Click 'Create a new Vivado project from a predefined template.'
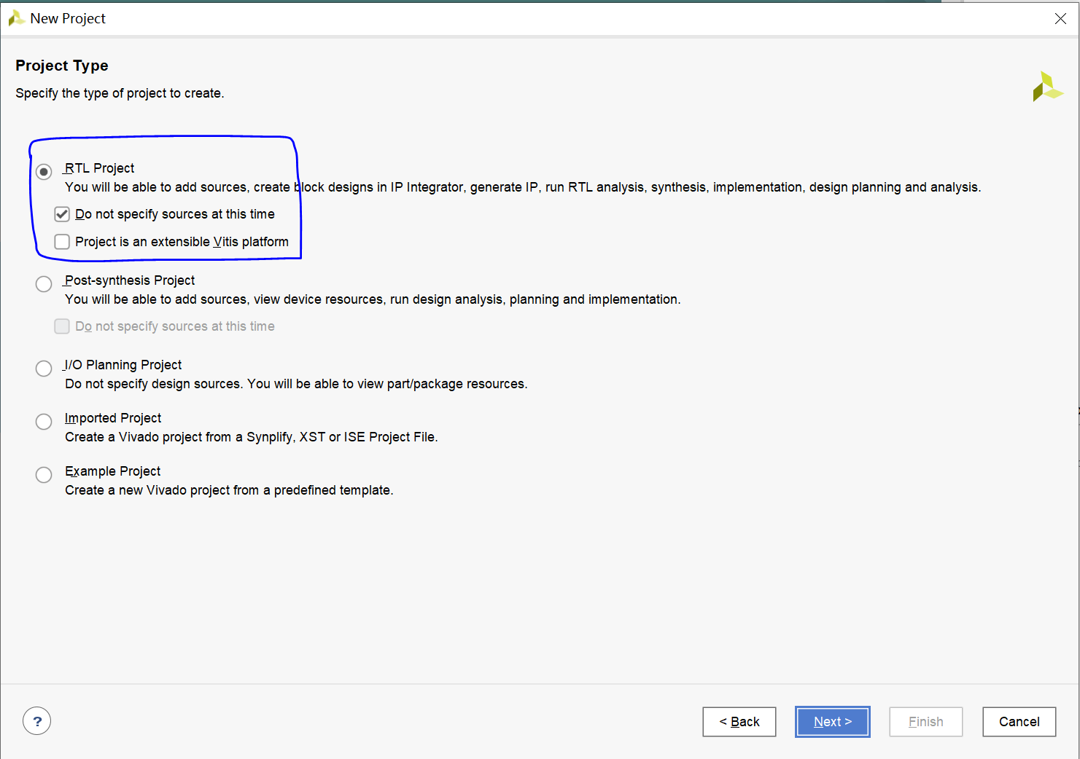This screenshot has height=759, width=1080. 229,490
